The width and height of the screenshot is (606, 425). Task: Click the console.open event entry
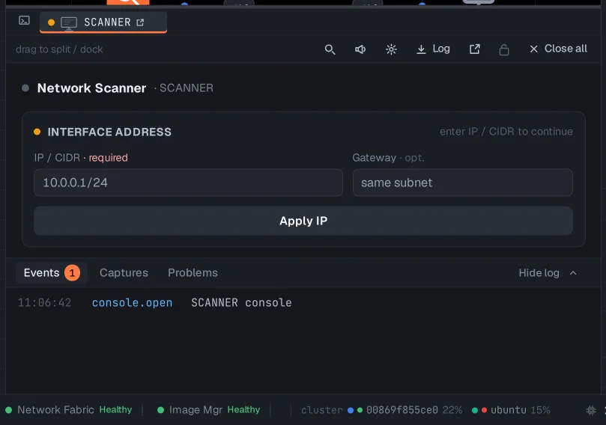tap(132, 302)
